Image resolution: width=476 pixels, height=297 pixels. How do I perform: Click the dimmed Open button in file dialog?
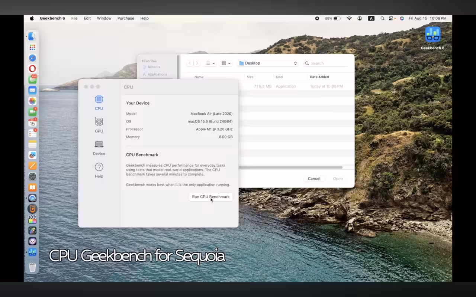coord(338,179)
